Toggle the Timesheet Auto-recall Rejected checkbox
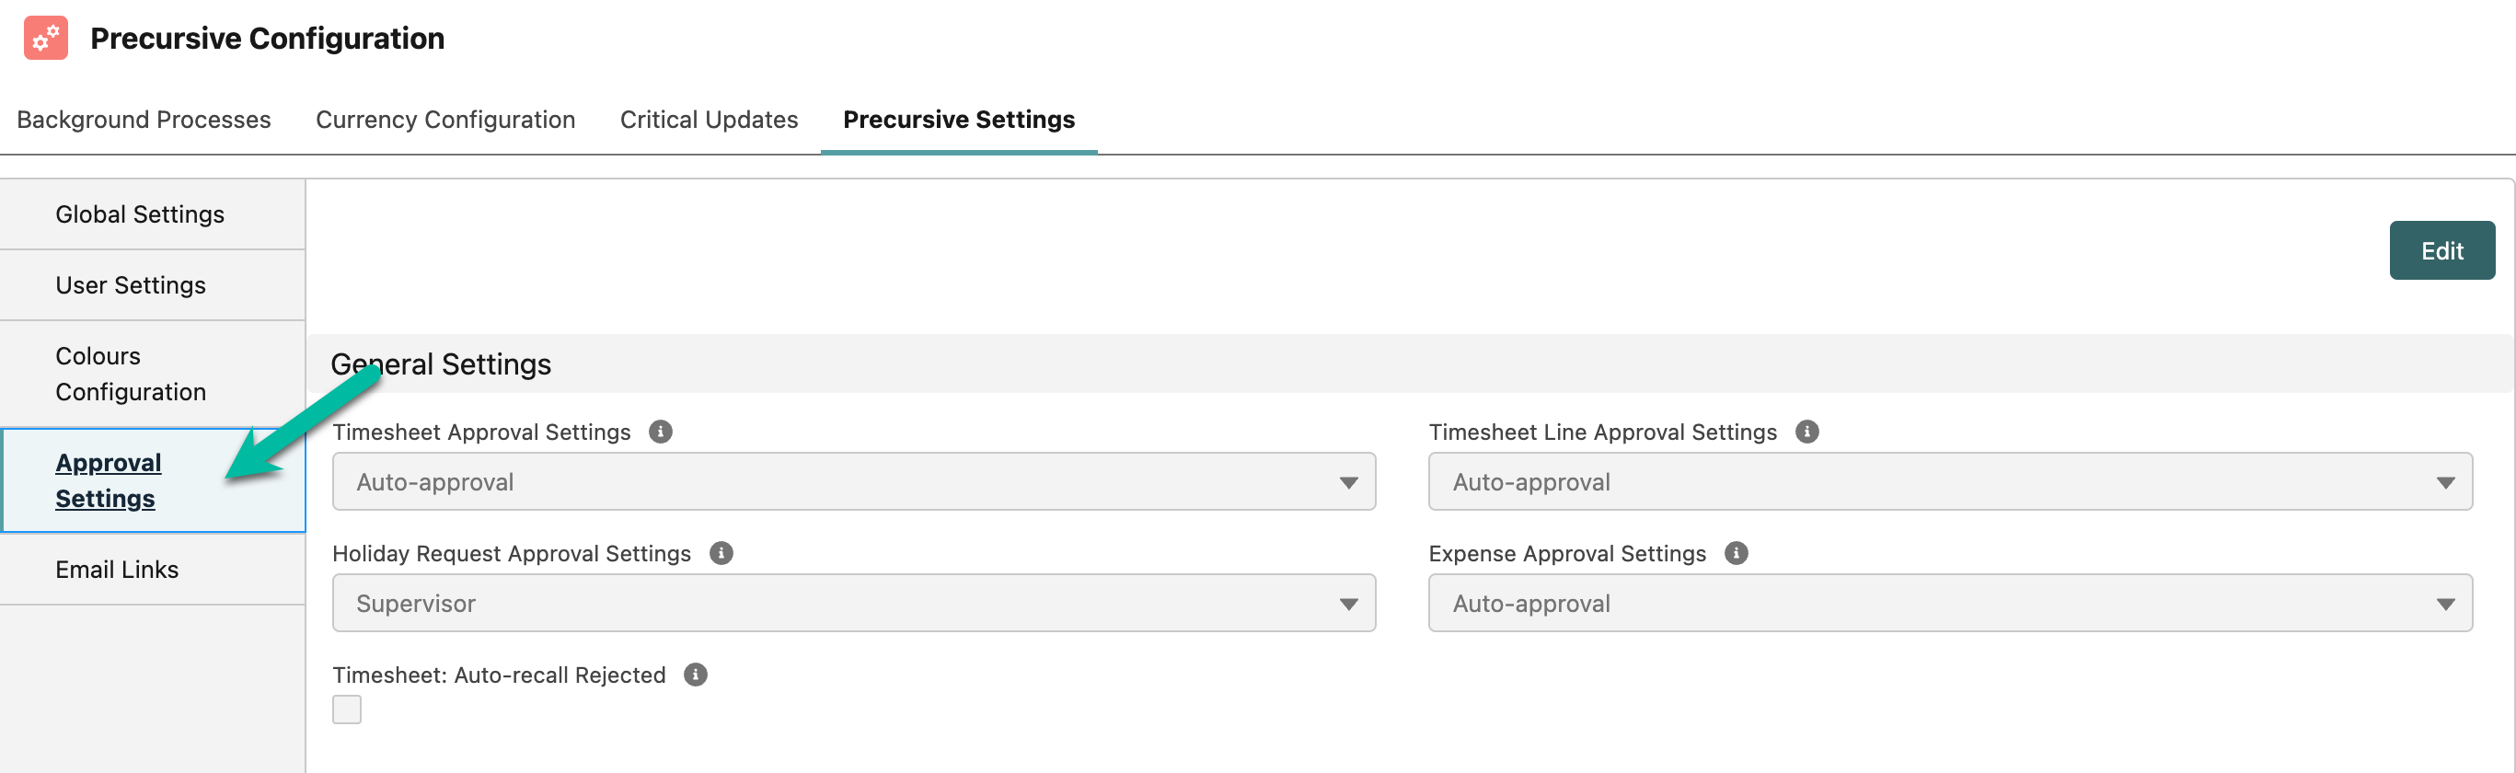 point(347,710)
